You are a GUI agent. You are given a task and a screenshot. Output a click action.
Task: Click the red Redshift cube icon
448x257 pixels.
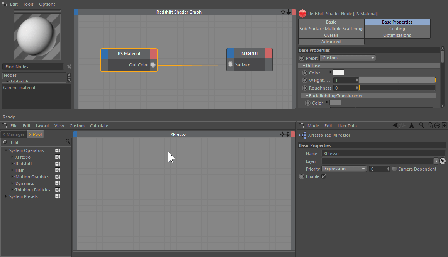click(x=302, y=14)
